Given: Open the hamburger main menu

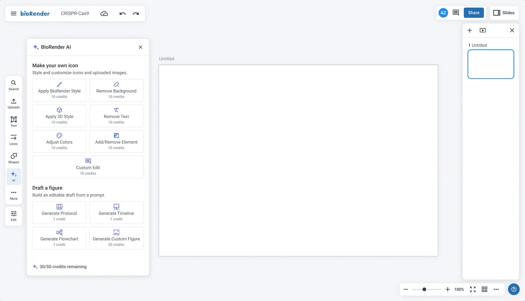Looking at the screenshot, I should click(x=14, y=14).
